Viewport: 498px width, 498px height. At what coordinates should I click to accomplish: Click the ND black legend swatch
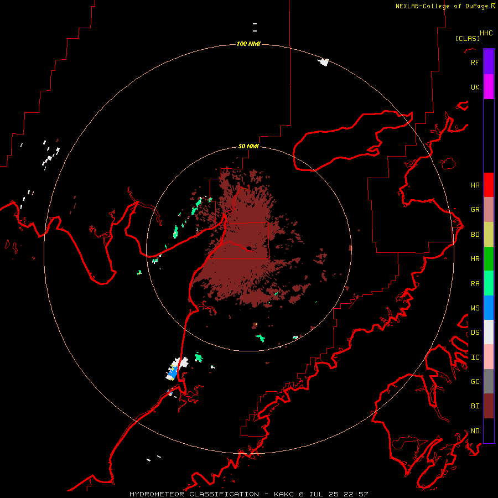tap(489, 430)
